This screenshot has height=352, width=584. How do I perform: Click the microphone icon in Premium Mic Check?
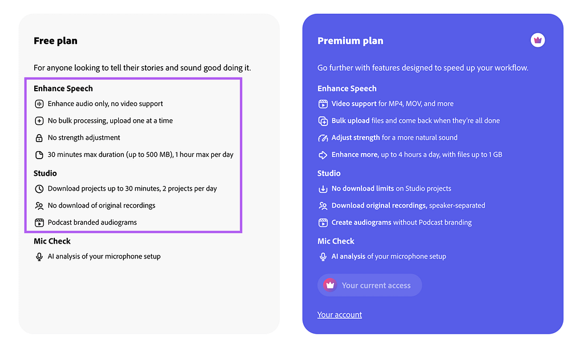coord(323,257)
